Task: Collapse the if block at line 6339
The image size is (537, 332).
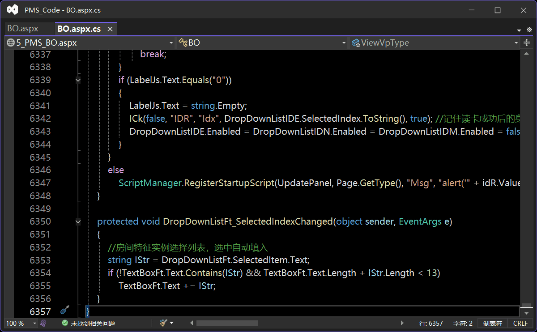Action: pos(78,80)
